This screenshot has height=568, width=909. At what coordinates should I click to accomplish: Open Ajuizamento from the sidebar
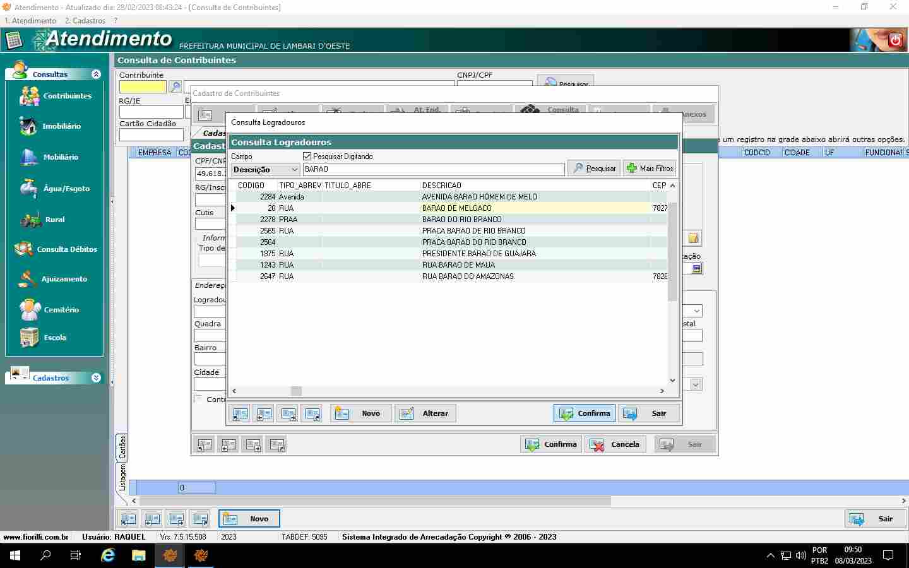(28, 279)
